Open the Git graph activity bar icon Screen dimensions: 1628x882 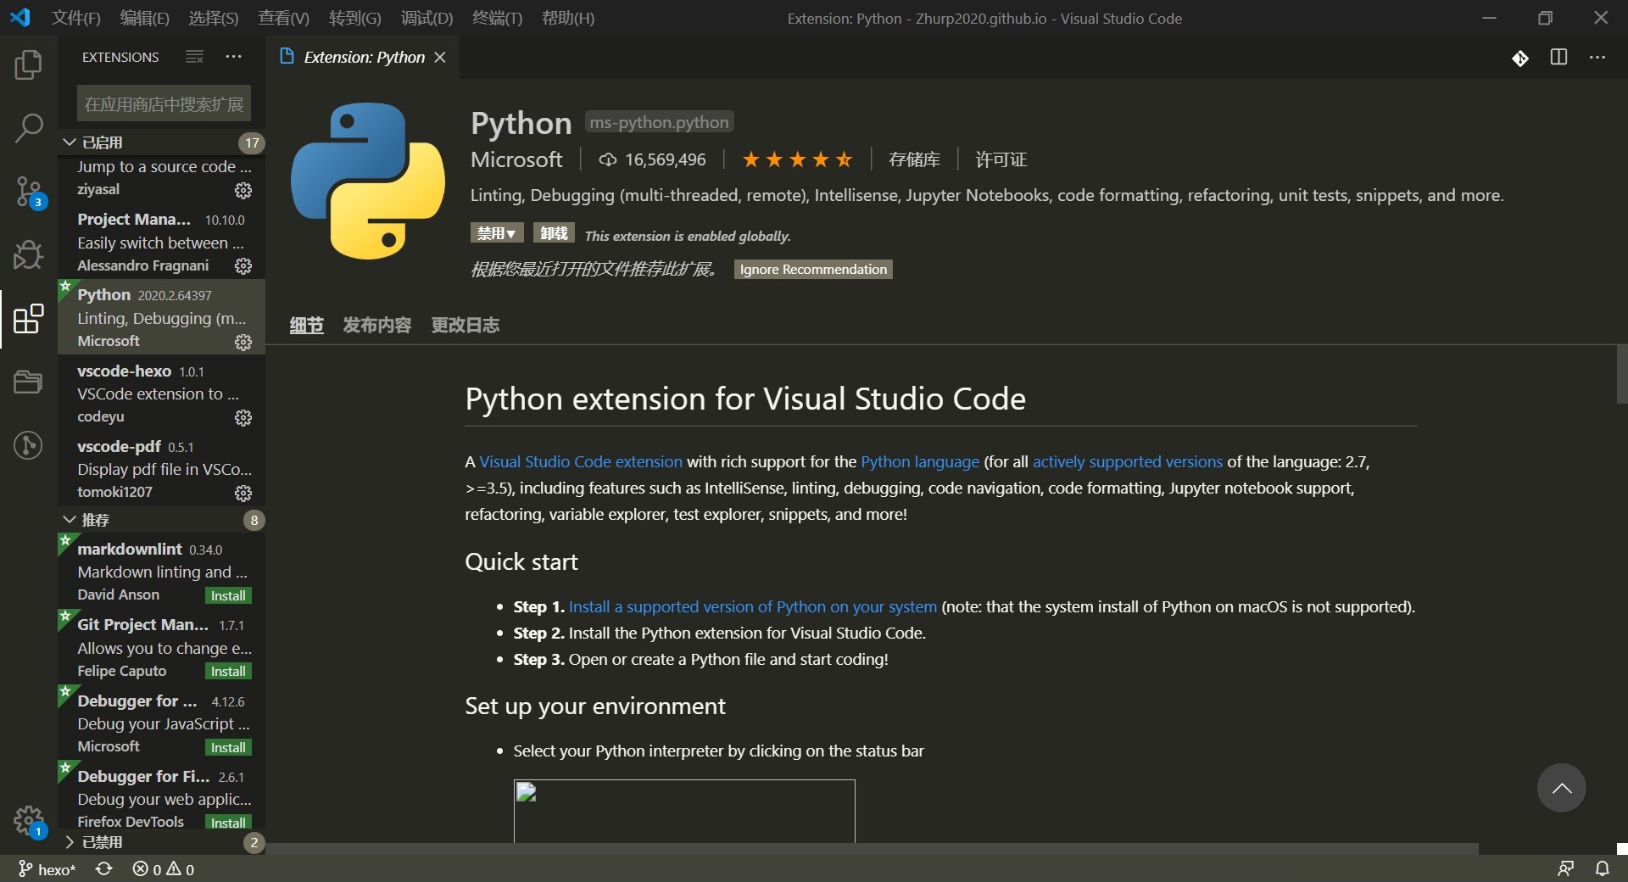point(28,444)
